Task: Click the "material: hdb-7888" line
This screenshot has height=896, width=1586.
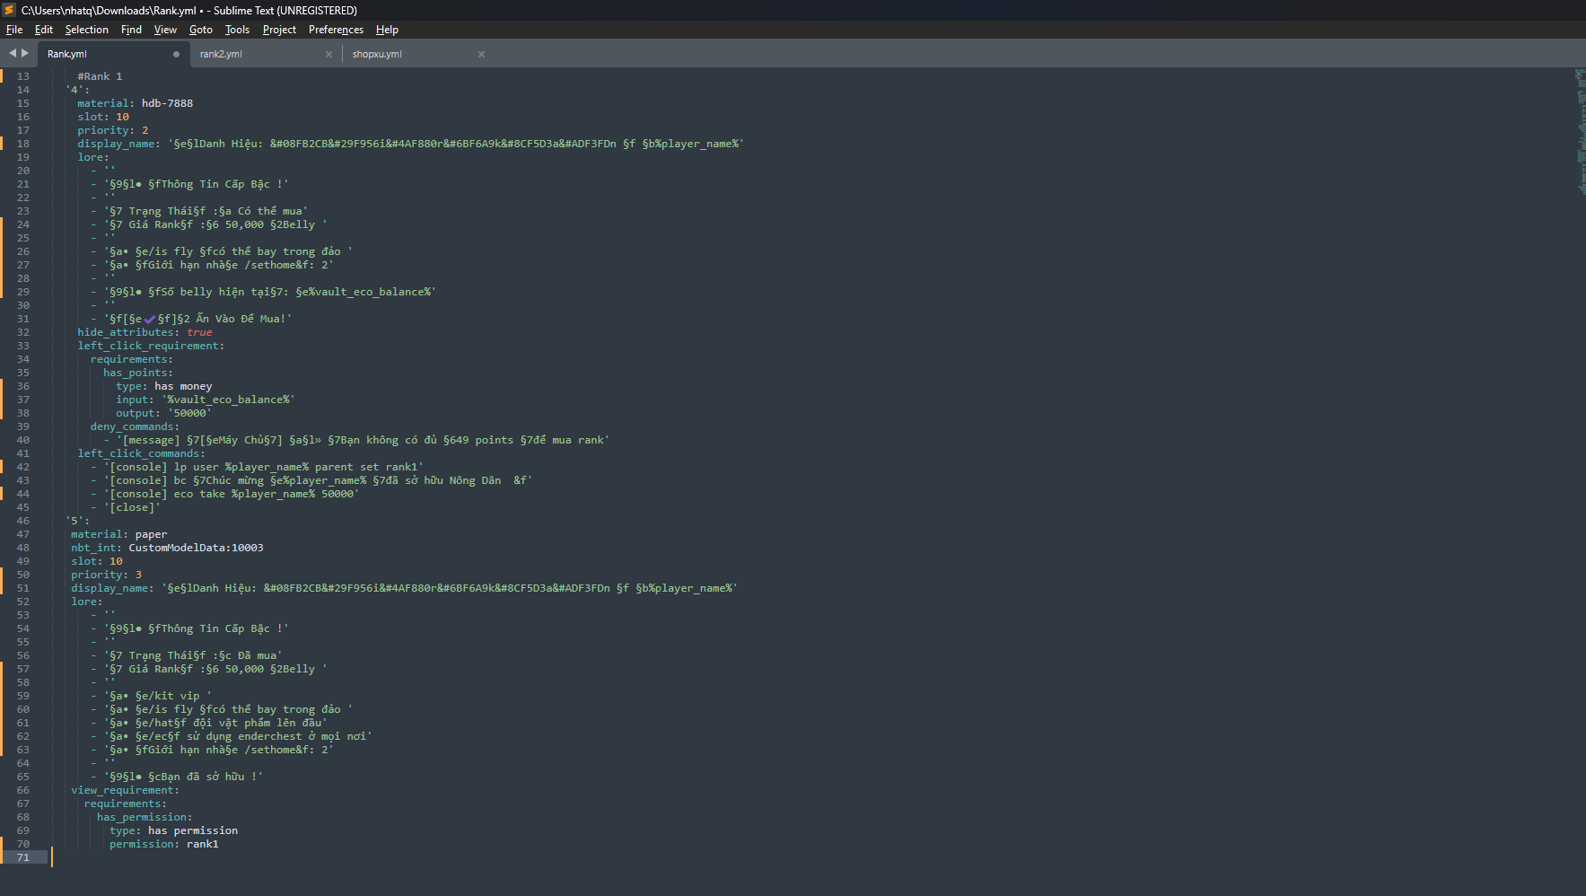Action: tap(135, 103)
